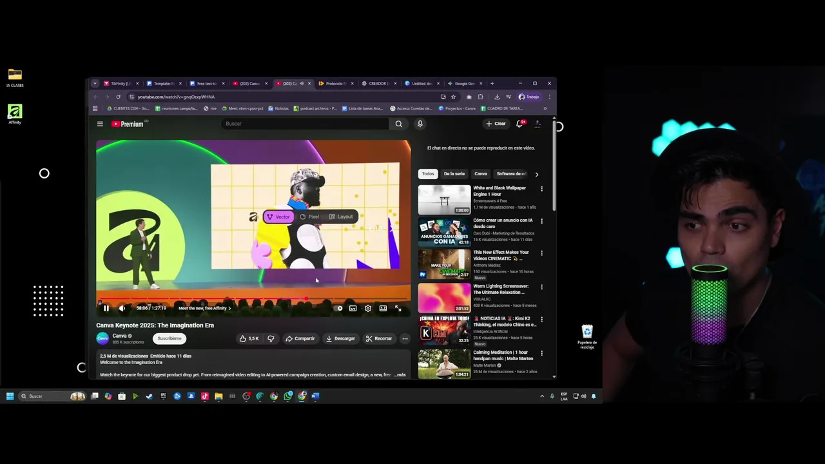Image resolution: width=825 pixels, height=464 pixels.
Task: Open the Affinity desktop shortcut
Action: tap(15, 114)
